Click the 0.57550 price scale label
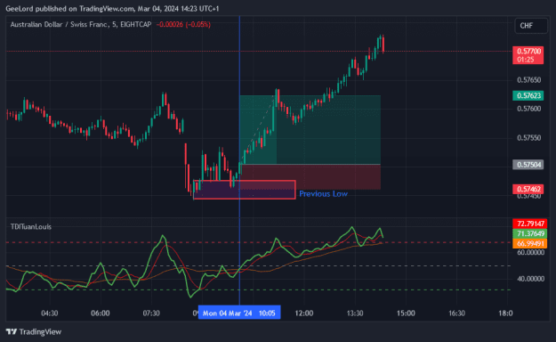This screenshot has height=342, width=556. click(529, 138)
